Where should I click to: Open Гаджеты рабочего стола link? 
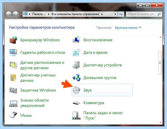[x=43, y=53]
